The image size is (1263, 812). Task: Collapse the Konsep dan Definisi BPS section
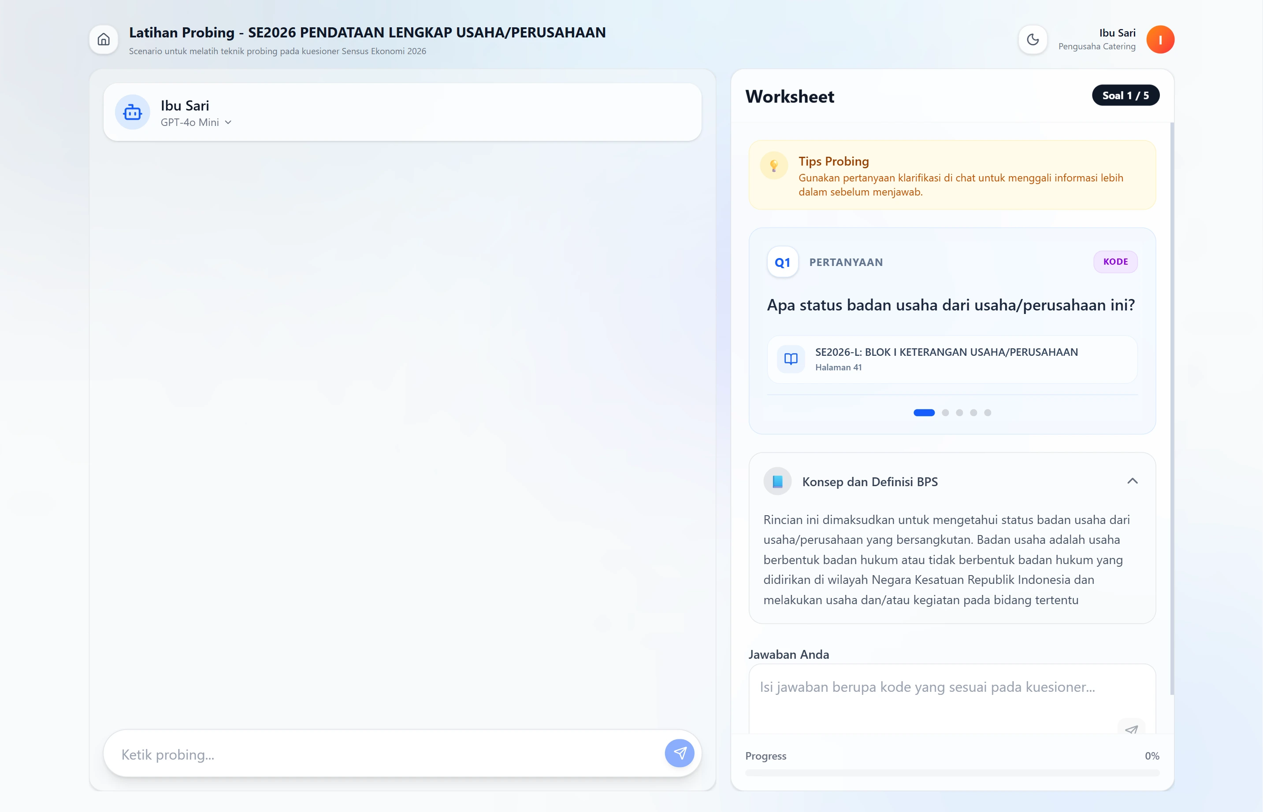pos(1132,480)
